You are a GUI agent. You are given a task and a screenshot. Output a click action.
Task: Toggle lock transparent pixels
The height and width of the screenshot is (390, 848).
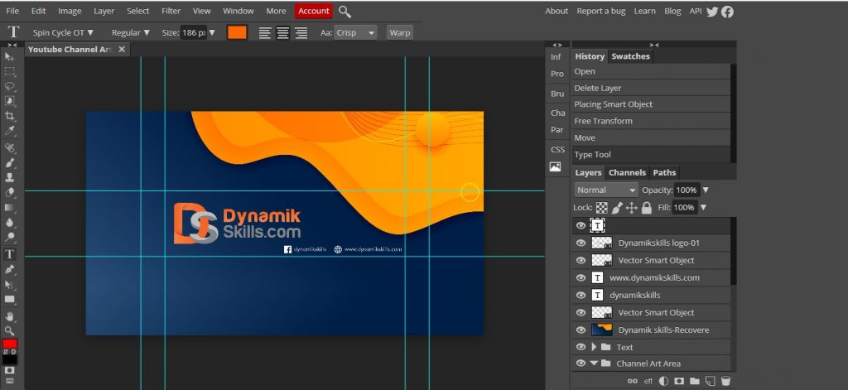click(x=601, y=207)
